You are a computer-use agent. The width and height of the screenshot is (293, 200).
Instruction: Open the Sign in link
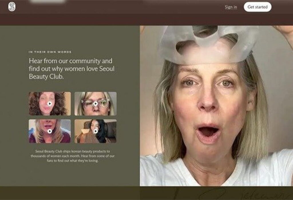(x=231, y=7)
